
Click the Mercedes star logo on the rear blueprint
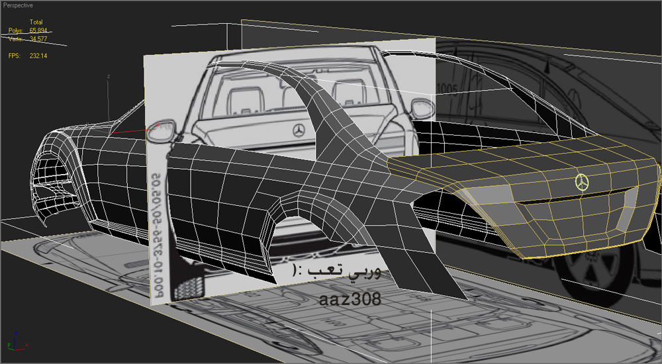[299, 130]
